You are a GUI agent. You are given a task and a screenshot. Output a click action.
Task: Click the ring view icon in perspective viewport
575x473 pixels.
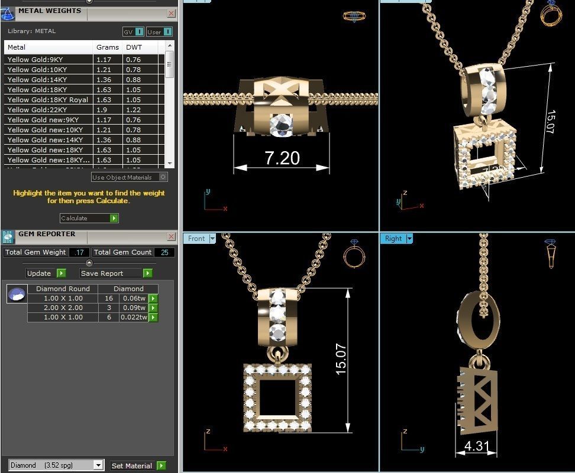point(551,13)
